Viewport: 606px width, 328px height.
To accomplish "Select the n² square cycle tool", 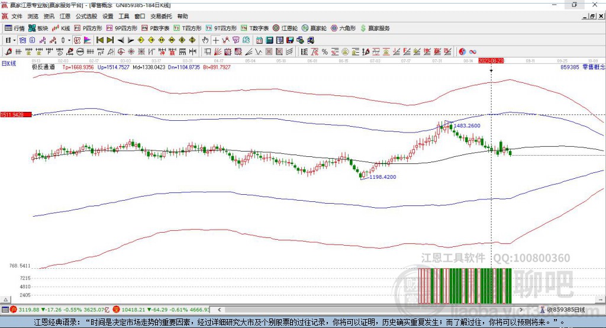I will click(101, 52).
